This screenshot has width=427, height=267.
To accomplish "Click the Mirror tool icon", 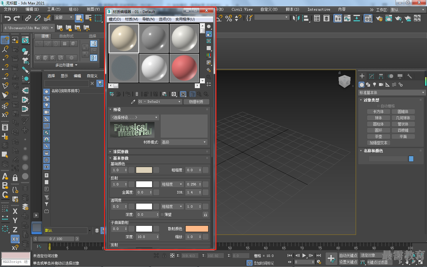I will (296, 18).
